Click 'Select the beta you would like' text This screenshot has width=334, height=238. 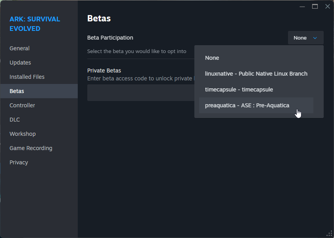pyautogui.click(x=136, y=51)
